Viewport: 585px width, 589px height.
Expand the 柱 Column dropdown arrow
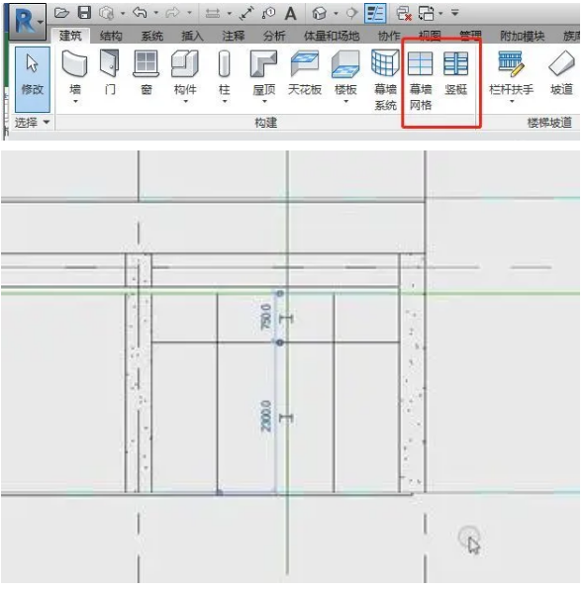(225, 102)
